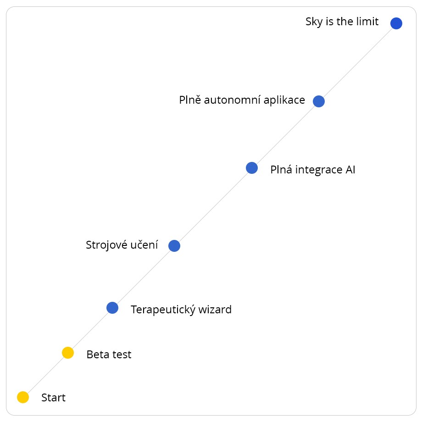Select the "Sky is the limit" text
Screen dimensions: 422x422
click(342, 22)
